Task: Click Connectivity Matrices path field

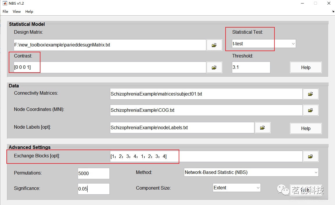Action: (206, 94)
